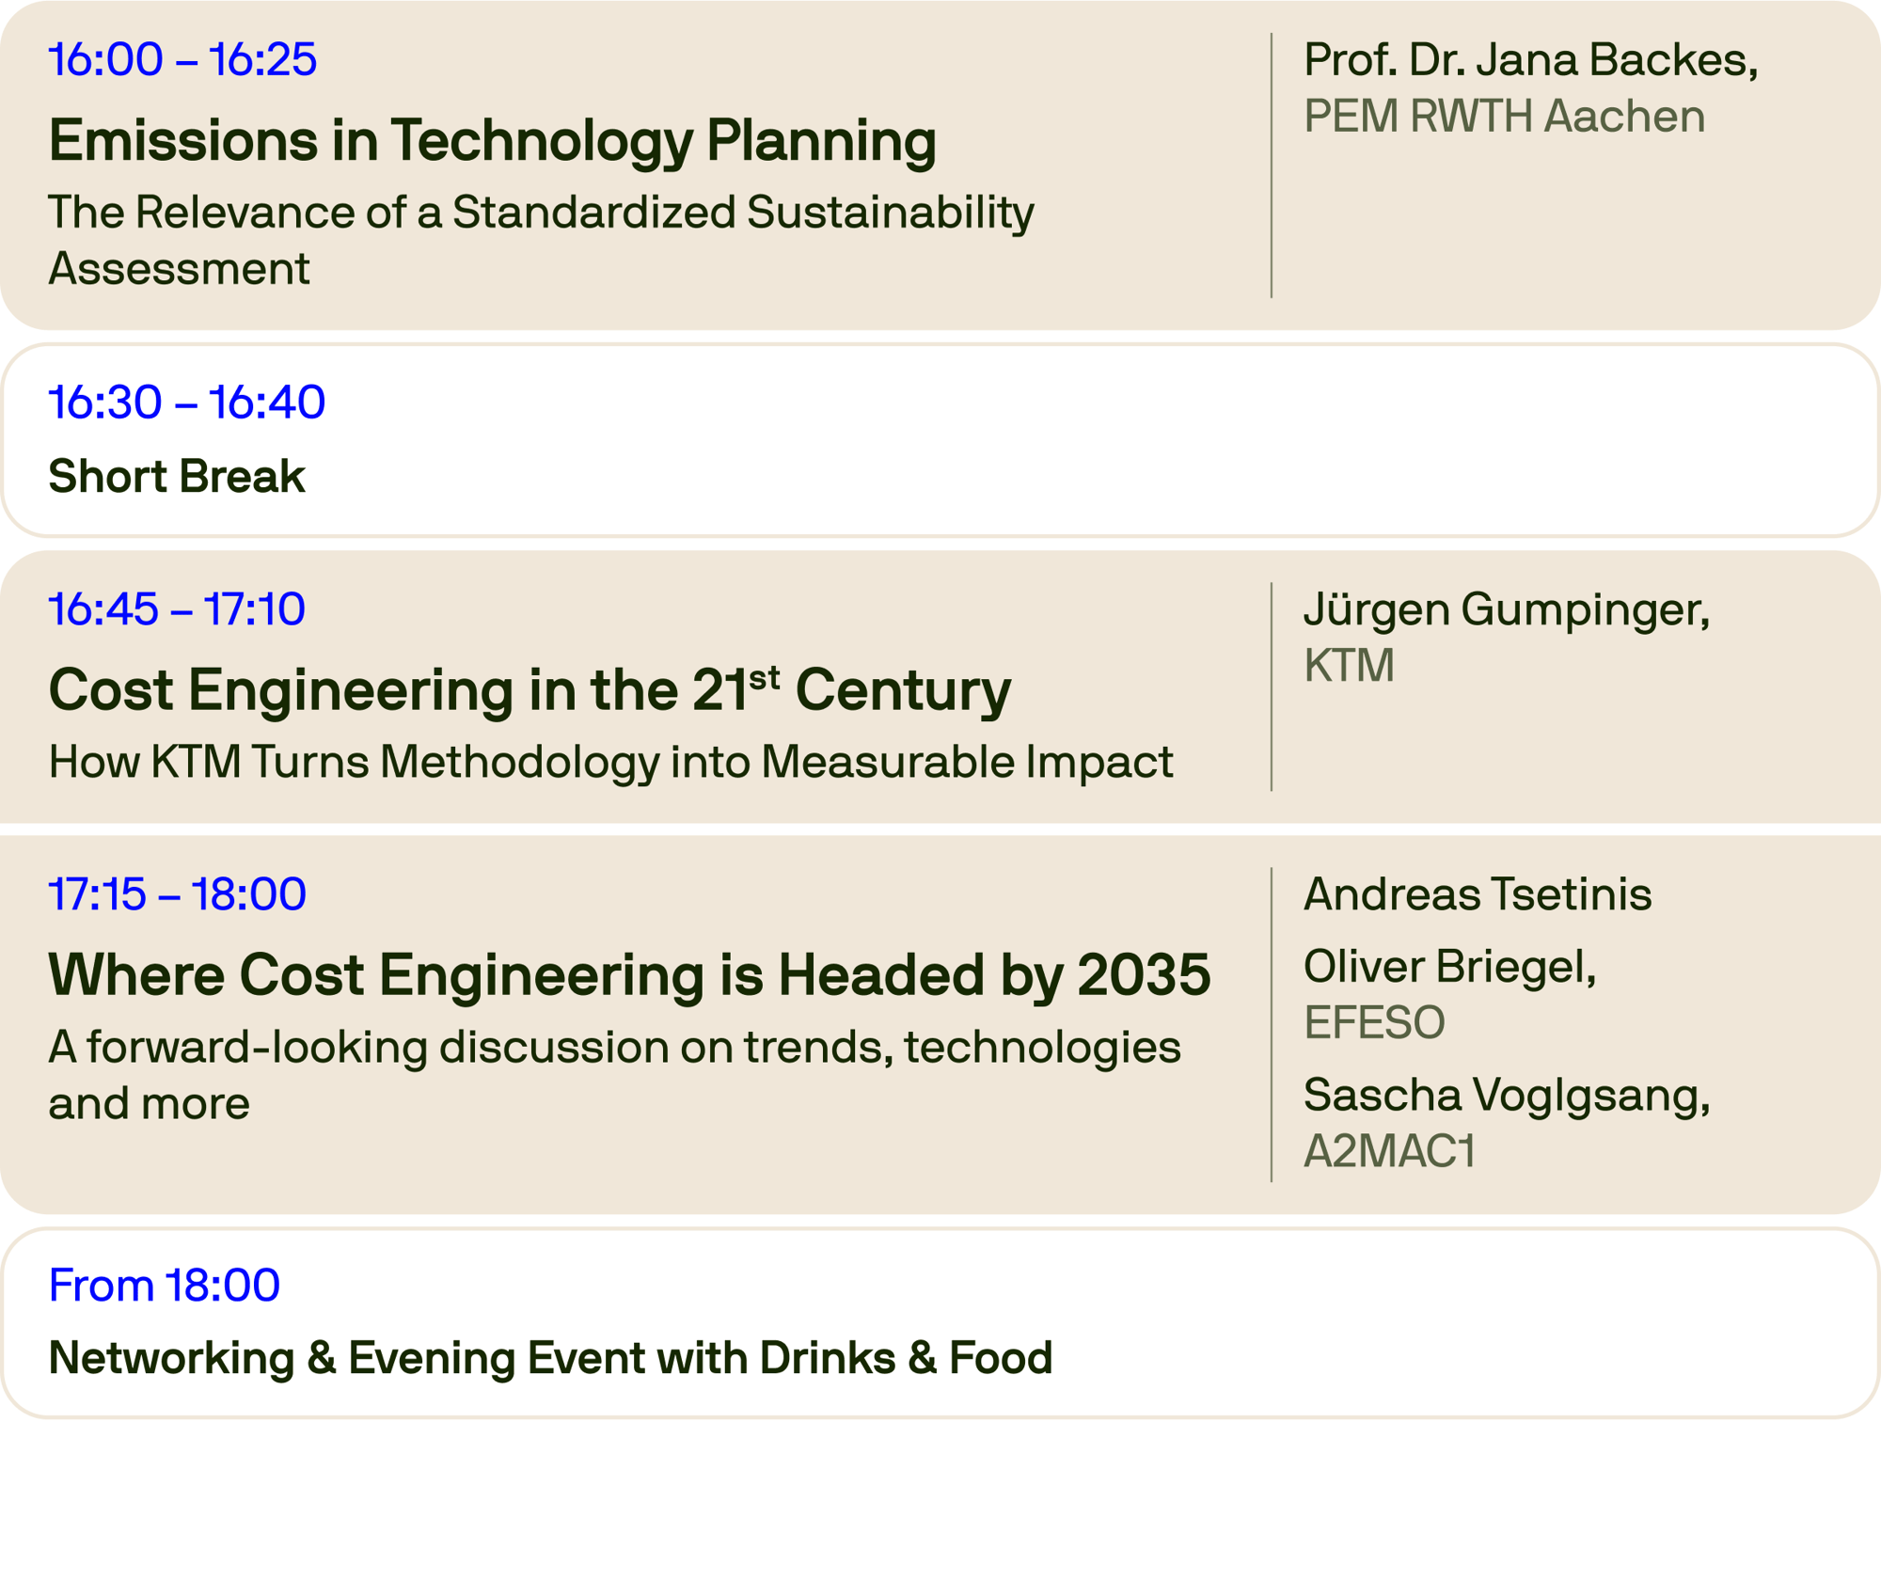Click panelist name Oliver Briegel

tap(1449, 967)
